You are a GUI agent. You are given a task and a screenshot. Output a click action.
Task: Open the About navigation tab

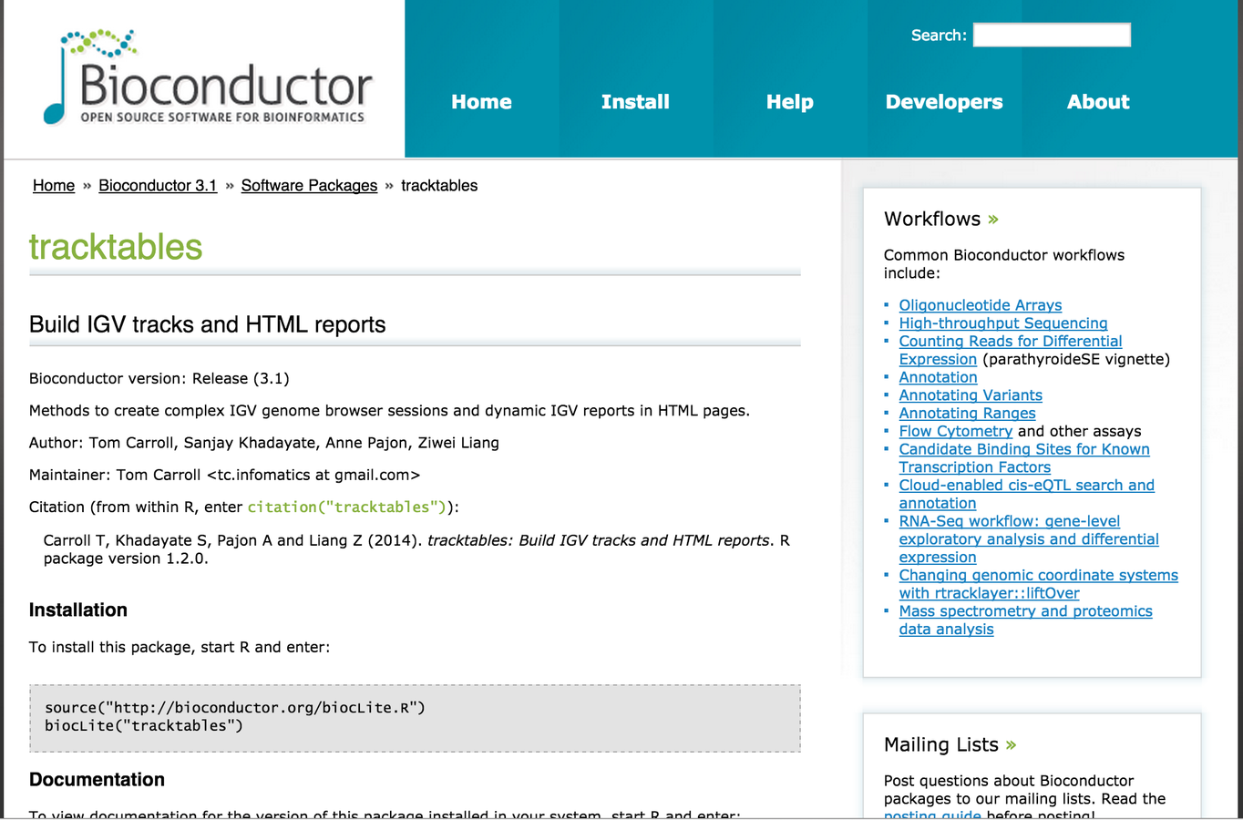pos(1098,102)
